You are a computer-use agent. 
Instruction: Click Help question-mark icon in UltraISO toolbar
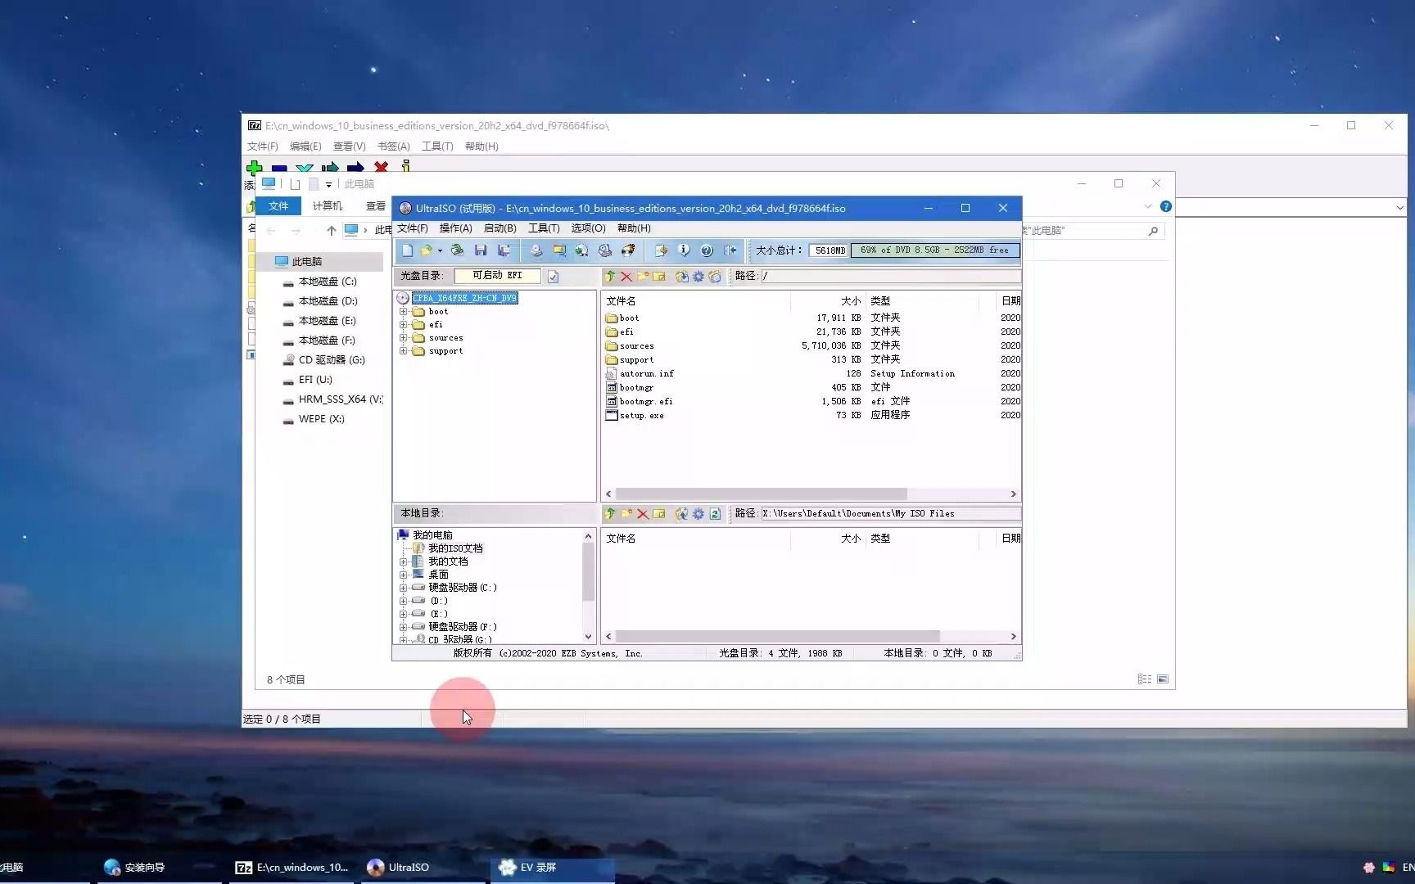click(x=707, y=250)
